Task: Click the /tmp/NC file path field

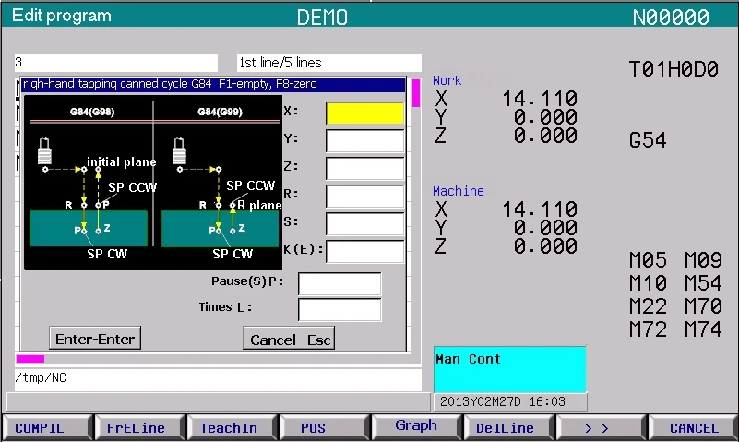Action: click(218, 379)
